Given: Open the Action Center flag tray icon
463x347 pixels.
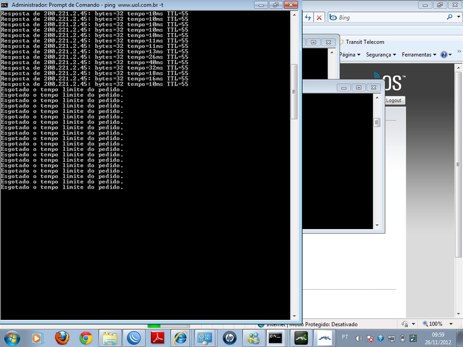Looking at the screenshot, I should pyautogui.click(x=370, y=338).
